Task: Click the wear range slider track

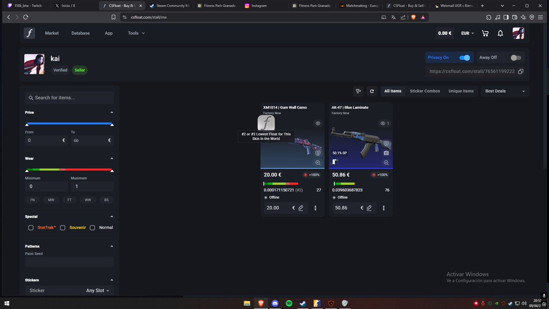Action: click(70, 170)
